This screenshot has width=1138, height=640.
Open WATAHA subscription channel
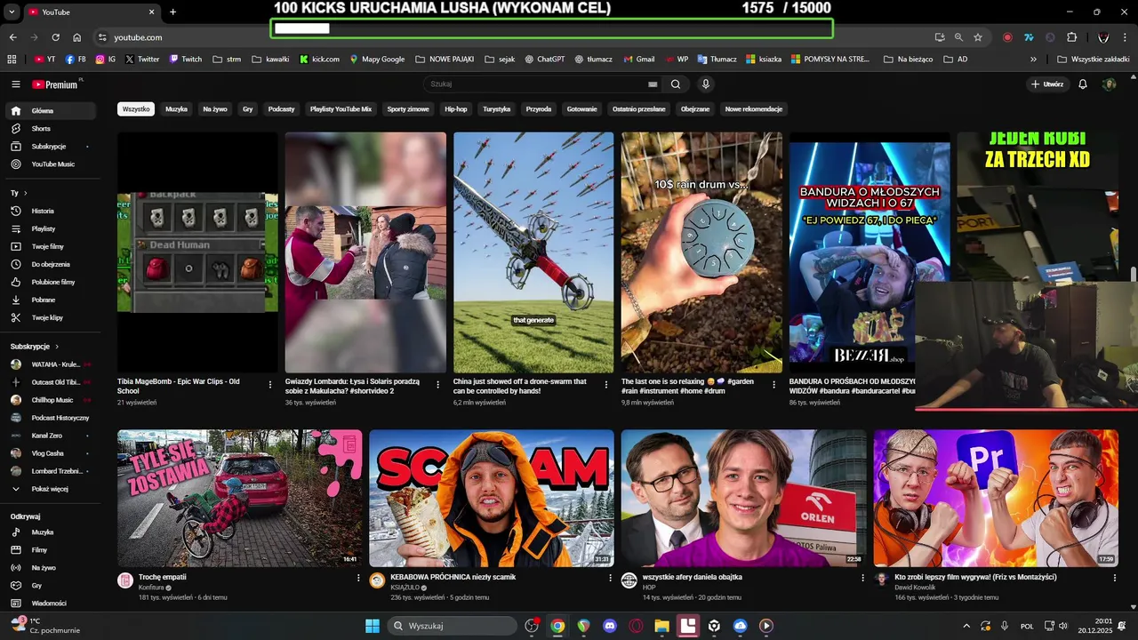tap(51, 364)
